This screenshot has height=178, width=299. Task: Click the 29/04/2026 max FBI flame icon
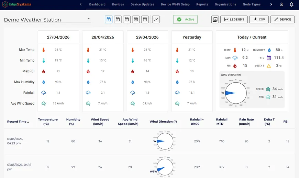click(x=133, y=71)
